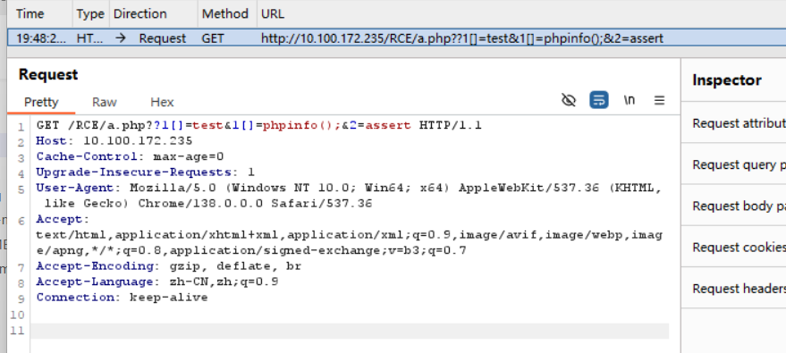Click the Request direction cell in table row
Image resolution: width=786 pixels, height=353 pixels.
(163, 38)
